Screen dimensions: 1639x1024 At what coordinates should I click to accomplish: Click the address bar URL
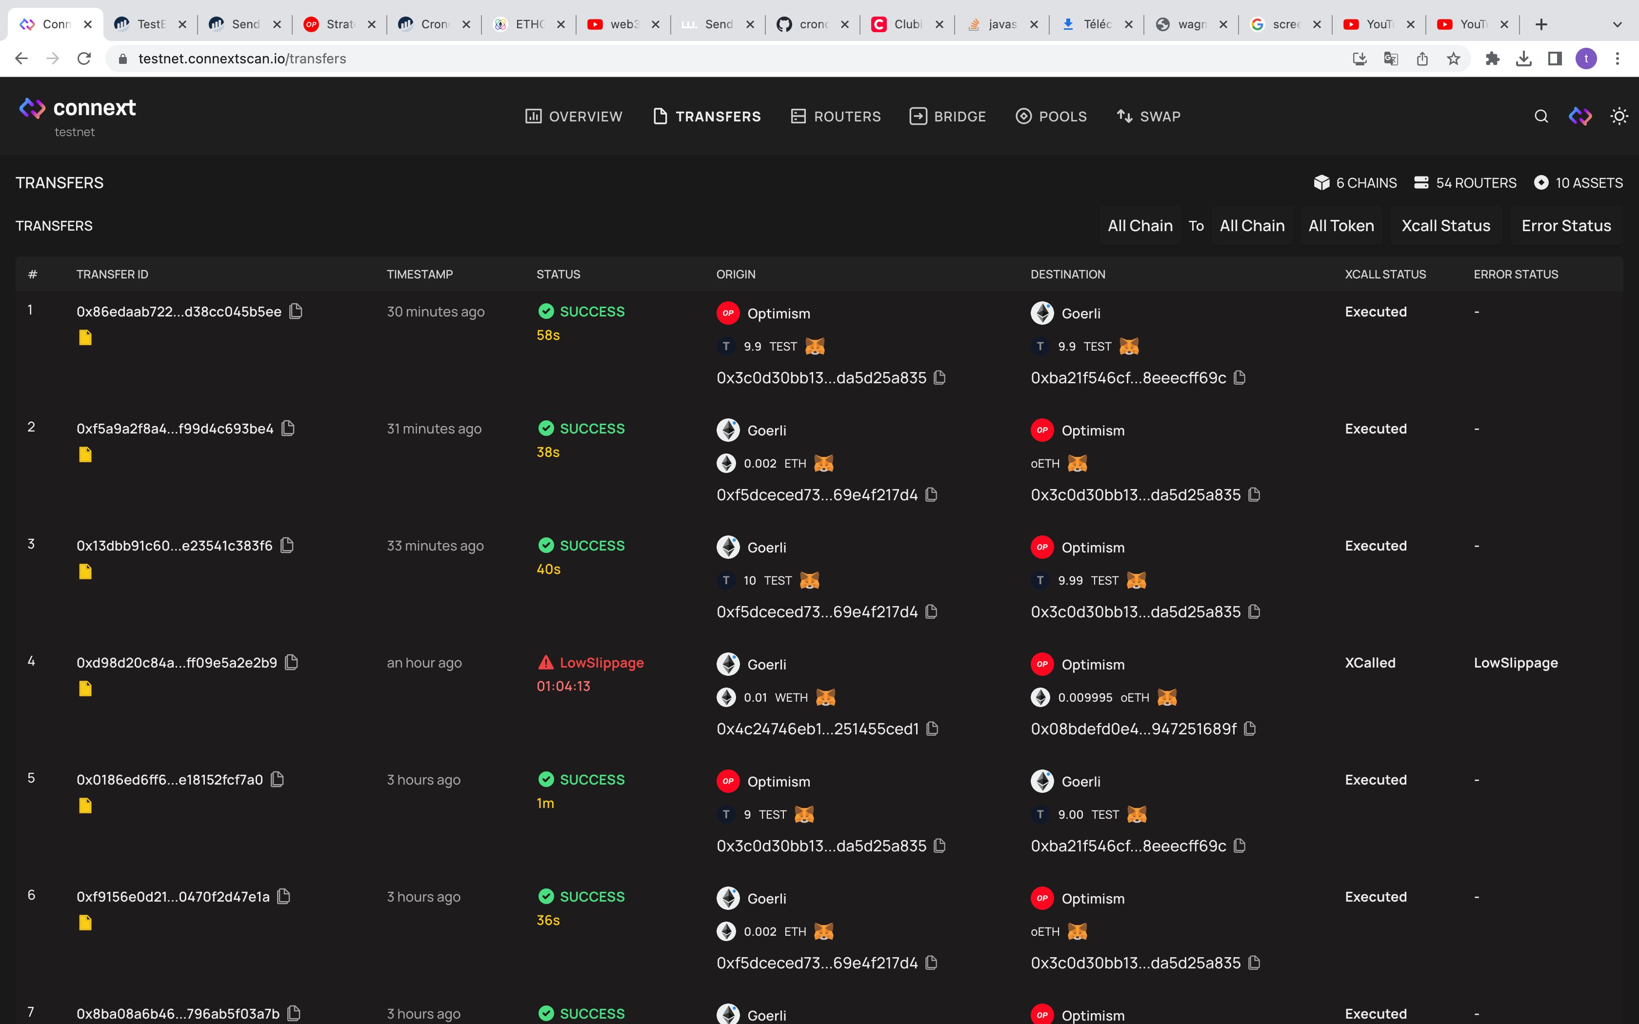click(242, 59)
